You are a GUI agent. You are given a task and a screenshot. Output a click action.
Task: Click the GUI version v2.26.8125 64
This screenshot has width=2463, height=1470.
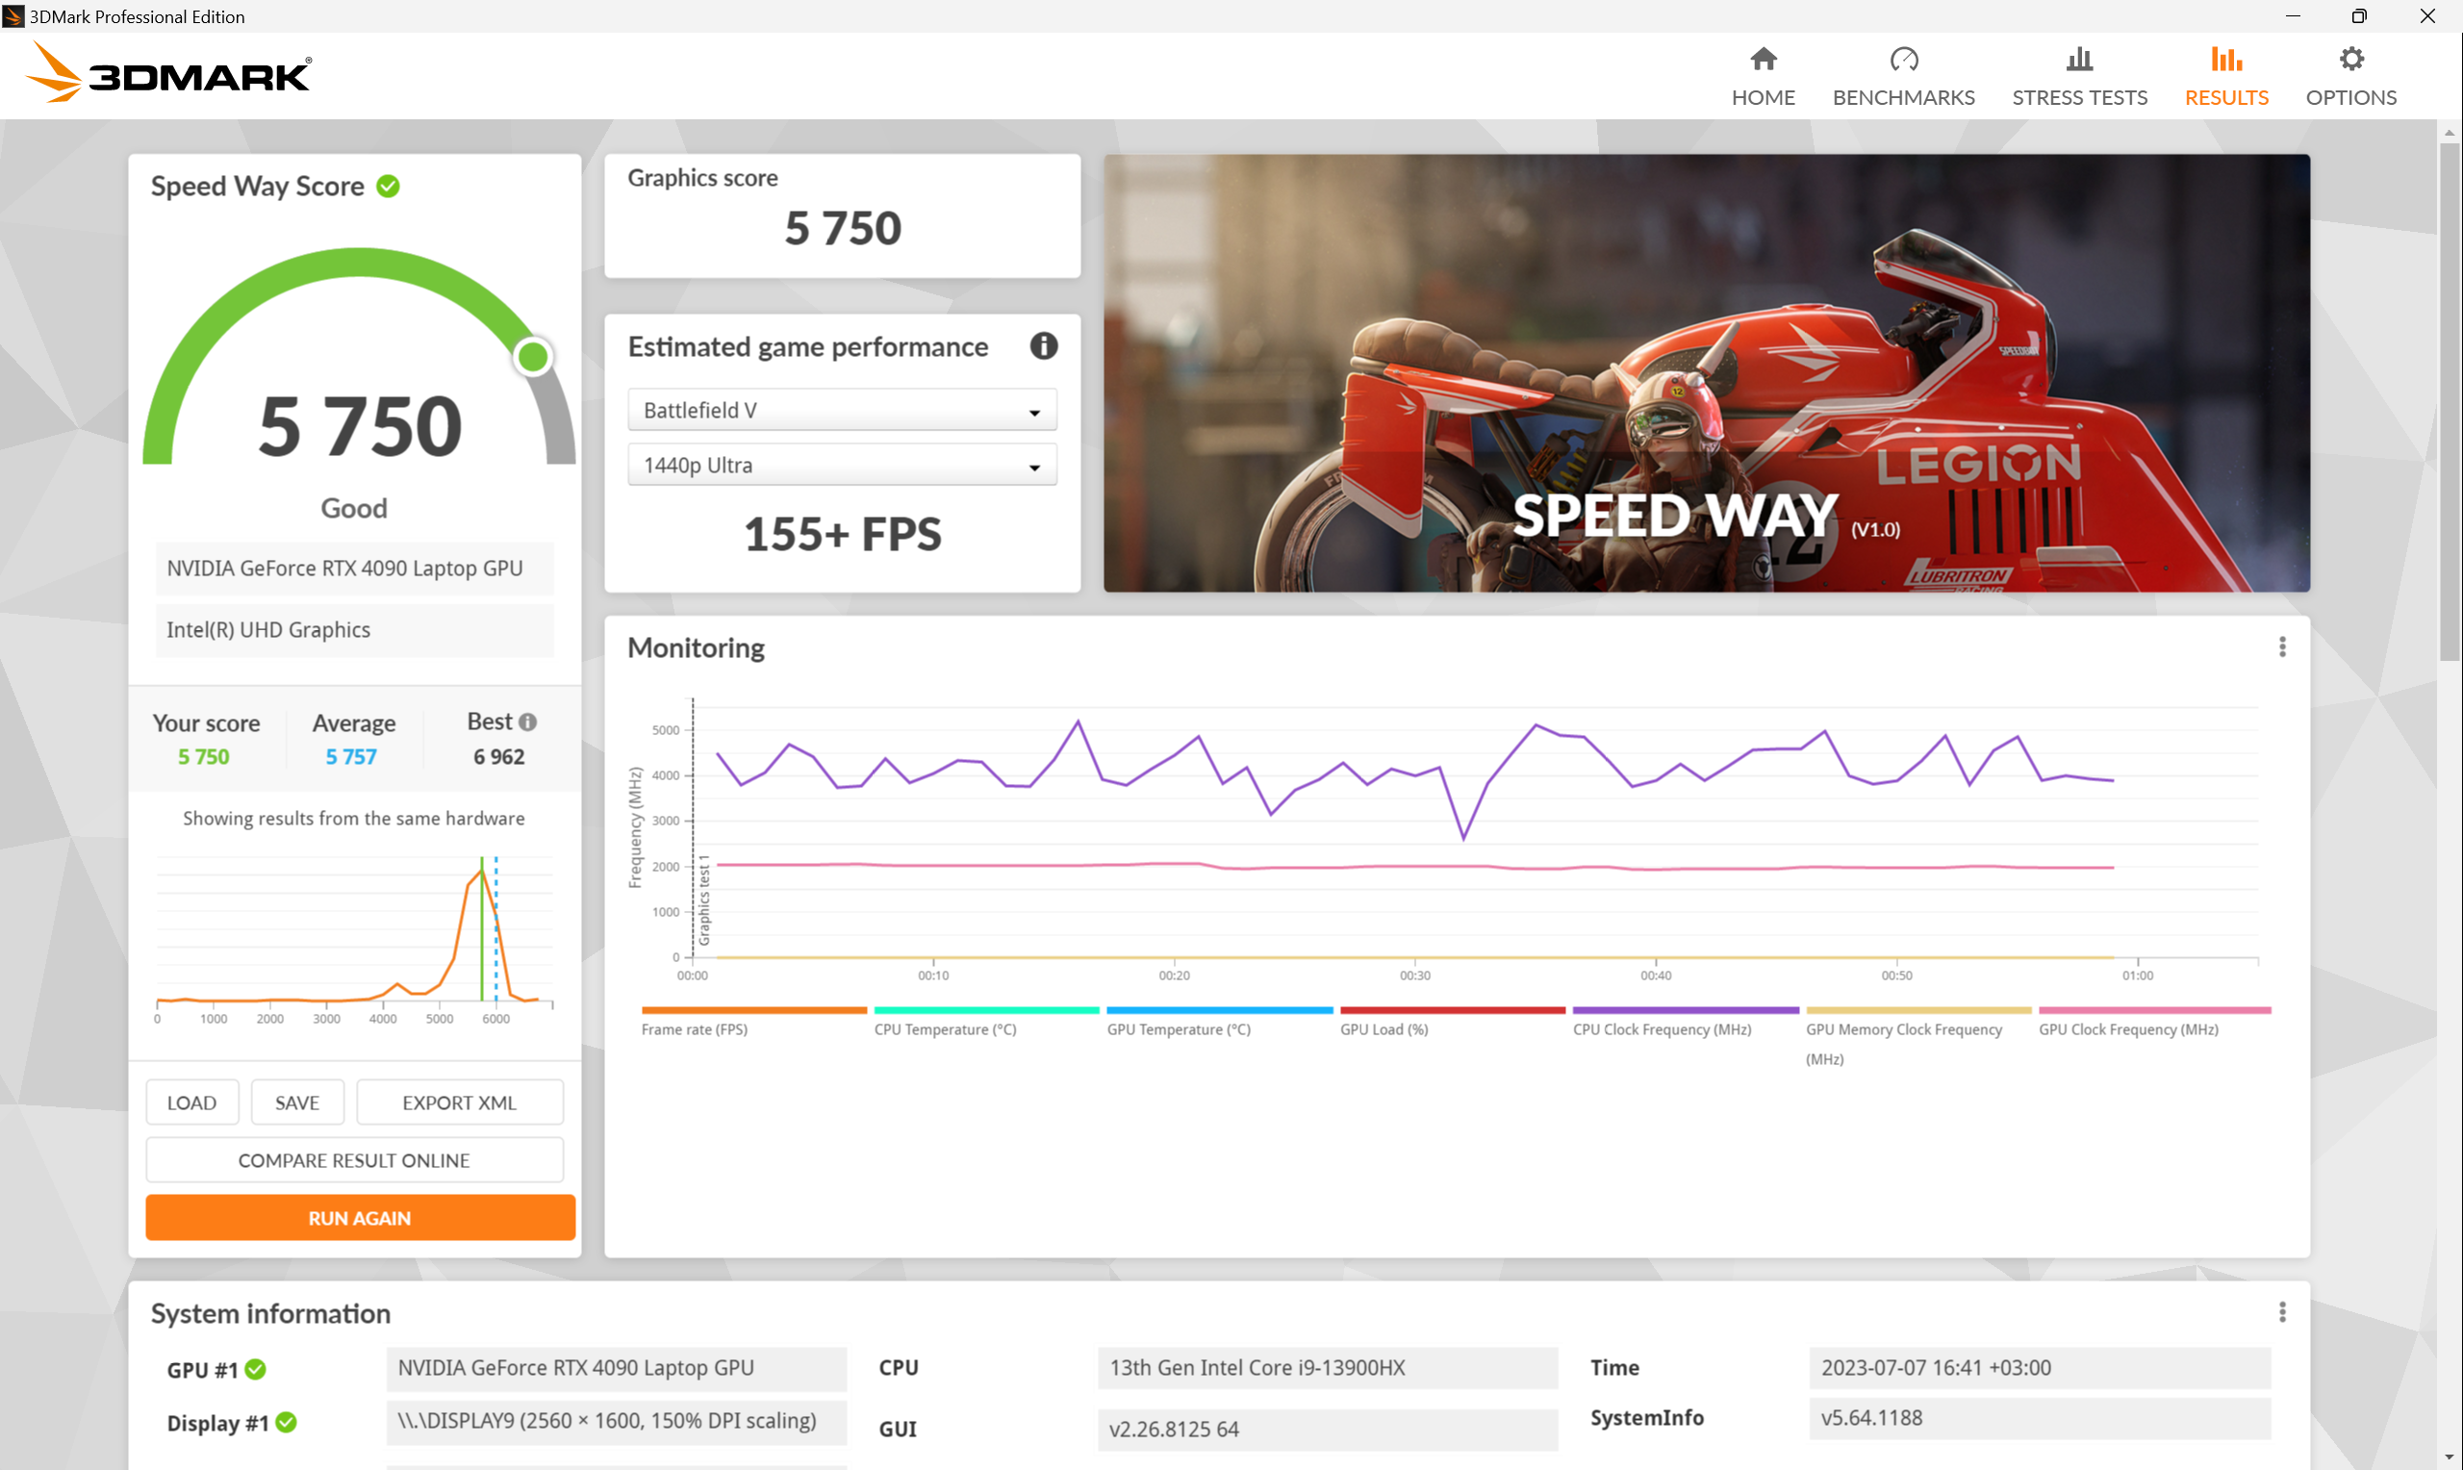pos(1327,1430)
